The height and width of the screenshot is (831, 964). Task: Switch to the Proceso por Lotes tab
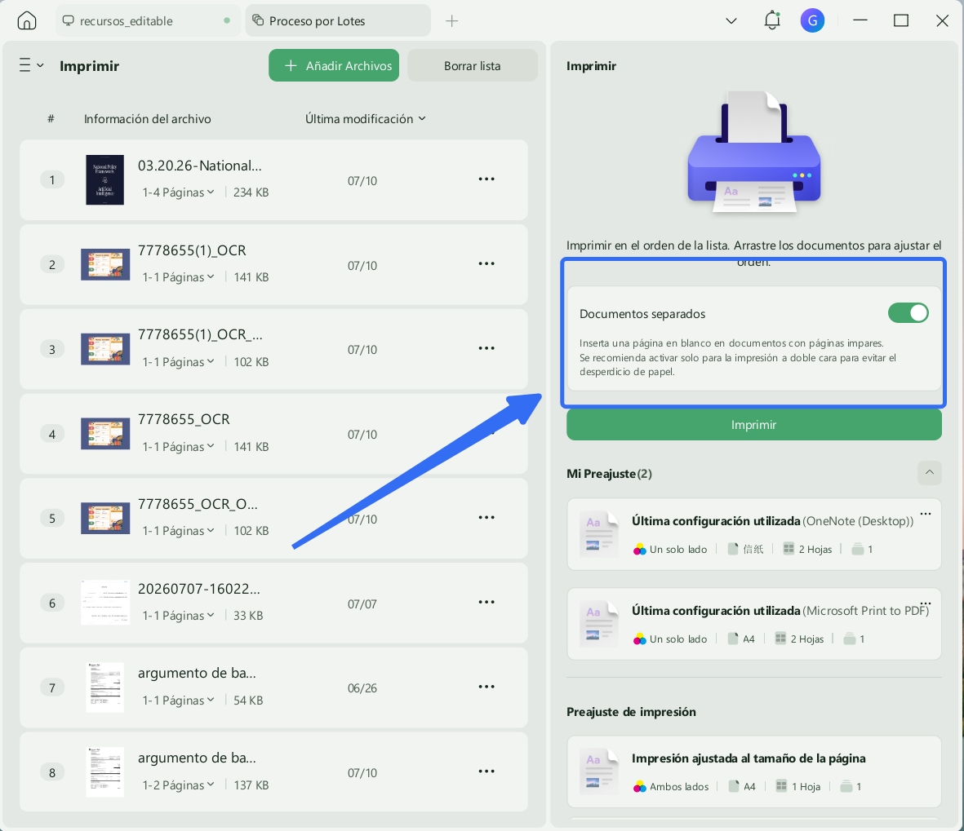[338, 21]
